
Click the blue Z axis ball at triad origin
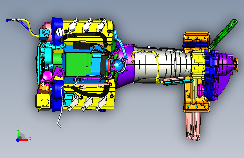tap(18, 140)
